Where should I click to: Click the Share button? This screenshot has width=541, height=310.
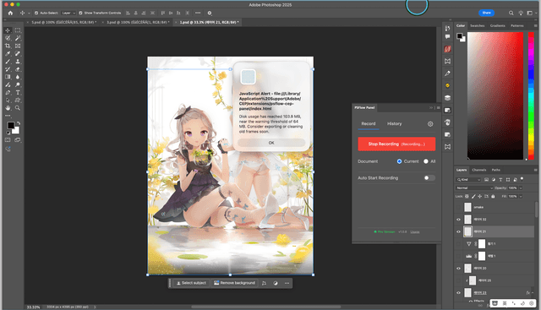coord(487,13)
